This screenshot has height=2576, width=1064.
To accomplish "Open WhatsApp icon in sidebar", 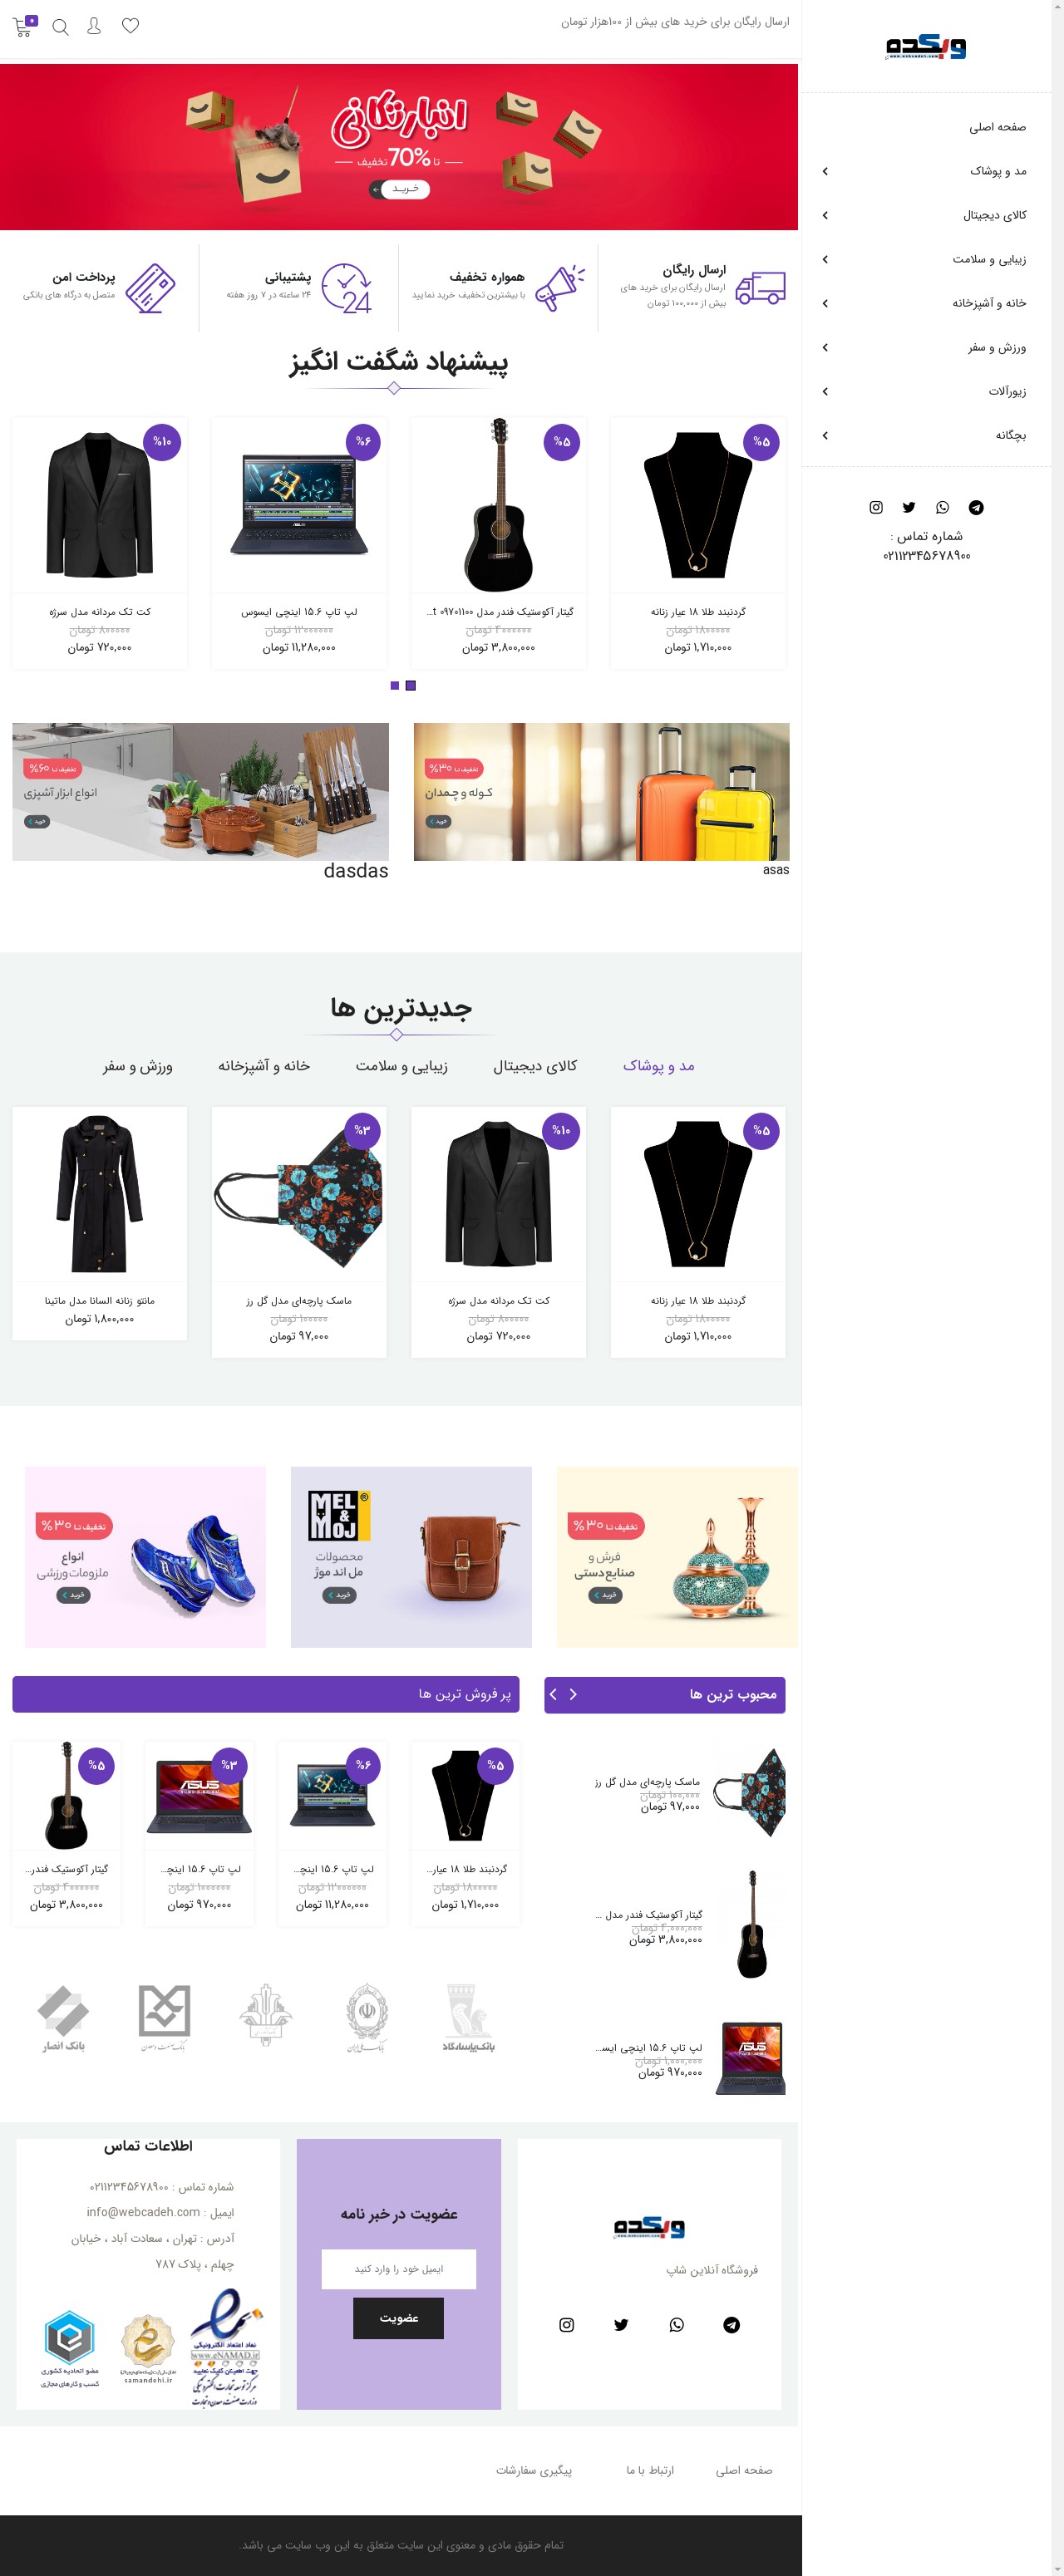I will click(942, 507).
